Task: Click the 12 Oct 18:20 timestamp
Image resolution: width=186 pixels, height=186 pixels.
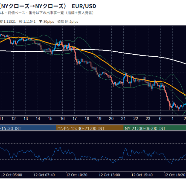Action: 175,175
